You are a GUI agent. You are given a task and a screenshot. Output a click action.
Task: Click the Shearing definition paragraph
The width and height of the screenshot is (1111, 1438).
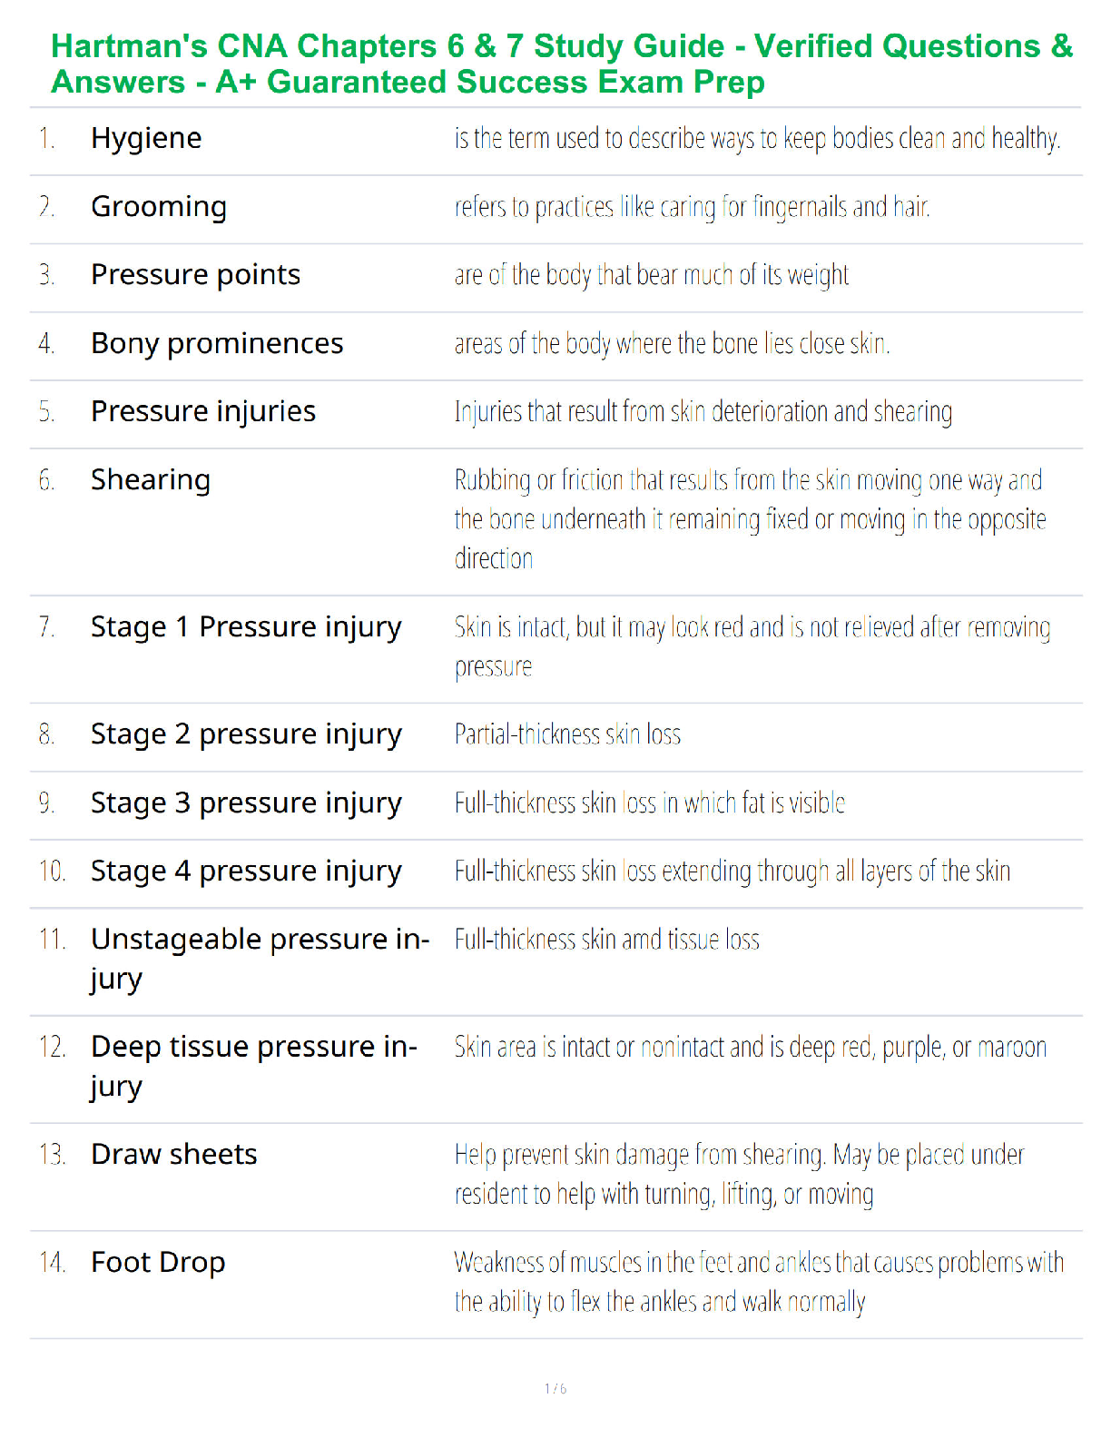[x=751, y=519]
